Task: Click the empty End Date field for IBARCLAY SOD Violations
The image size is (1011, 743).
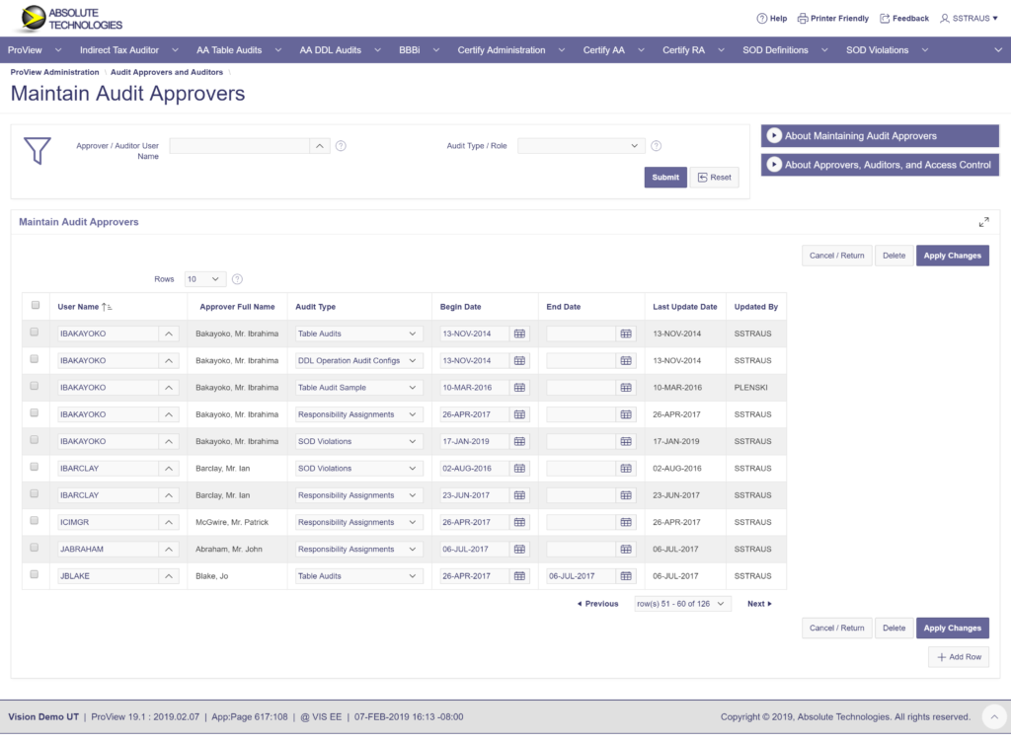Action: point(581,469)
